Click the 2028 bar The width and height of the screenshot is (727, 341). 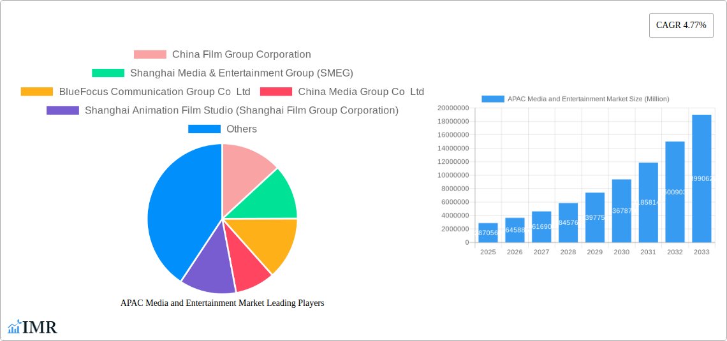568,222
